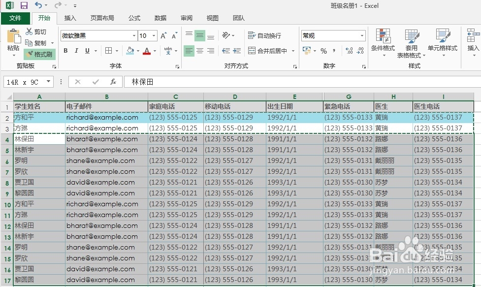The image size is (481, 287).
Task: Increase decimal places
Action: 349,51
